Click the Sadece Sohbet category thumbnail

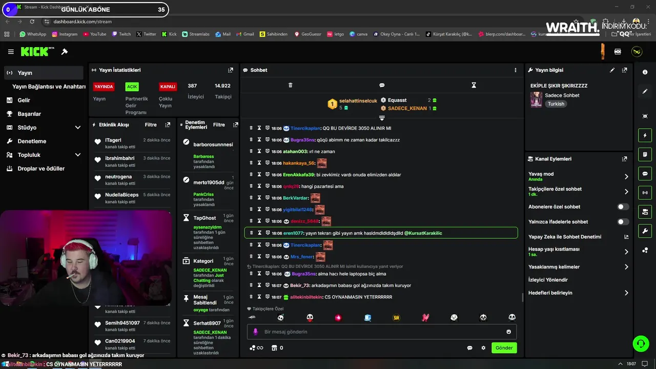coord(536,99)
